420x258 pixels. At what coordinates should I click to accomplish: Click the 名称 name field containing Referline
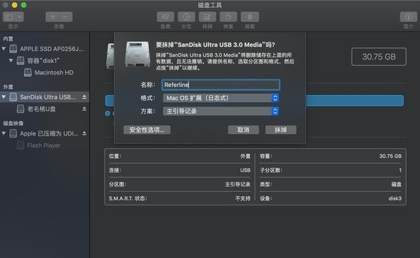pos(220,84)
